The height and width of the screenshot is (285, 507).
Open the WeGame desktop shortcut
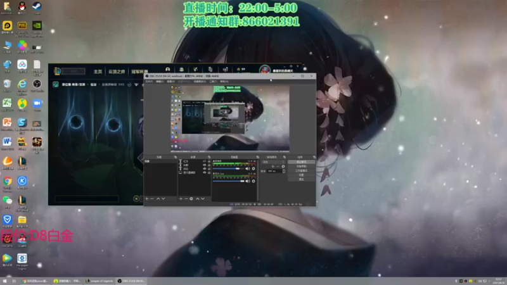pos(7,240)
